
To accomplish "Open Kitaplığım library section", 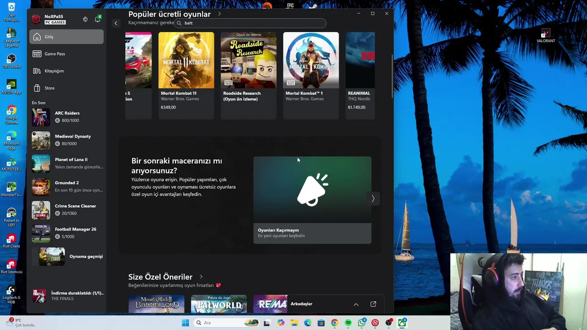I will coord(66,71).
